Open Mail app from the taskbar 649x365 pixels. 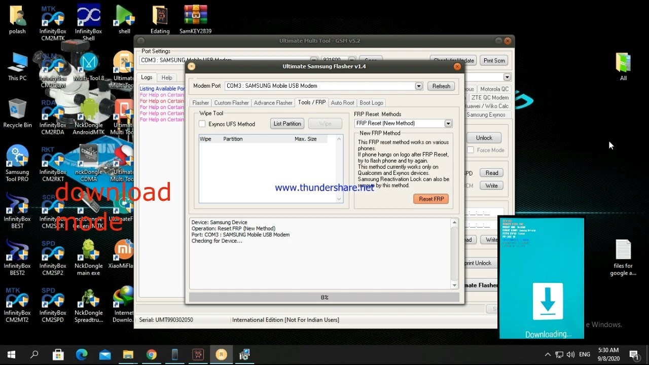point(105,354)
